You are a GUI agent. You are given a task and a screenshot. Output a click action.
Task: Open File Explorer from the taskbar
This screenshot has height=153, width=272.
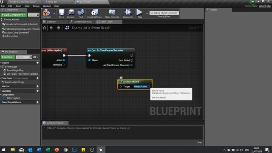[x=12, y=150]
